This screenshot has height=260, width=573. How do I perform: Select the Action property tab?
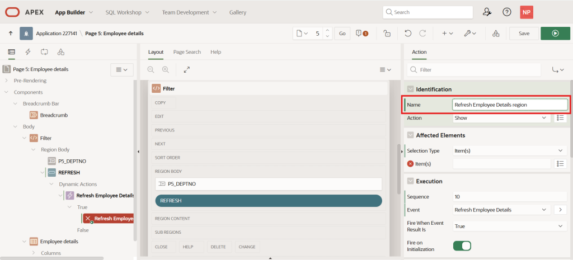point(419,52)
